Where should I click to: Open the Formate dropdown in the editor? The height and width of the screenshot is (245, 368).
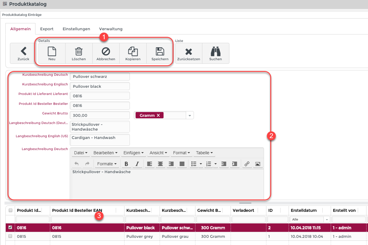pos(107,164)
